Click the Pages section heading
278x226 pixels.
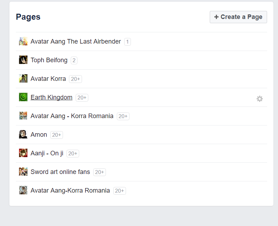coord(28,17)
